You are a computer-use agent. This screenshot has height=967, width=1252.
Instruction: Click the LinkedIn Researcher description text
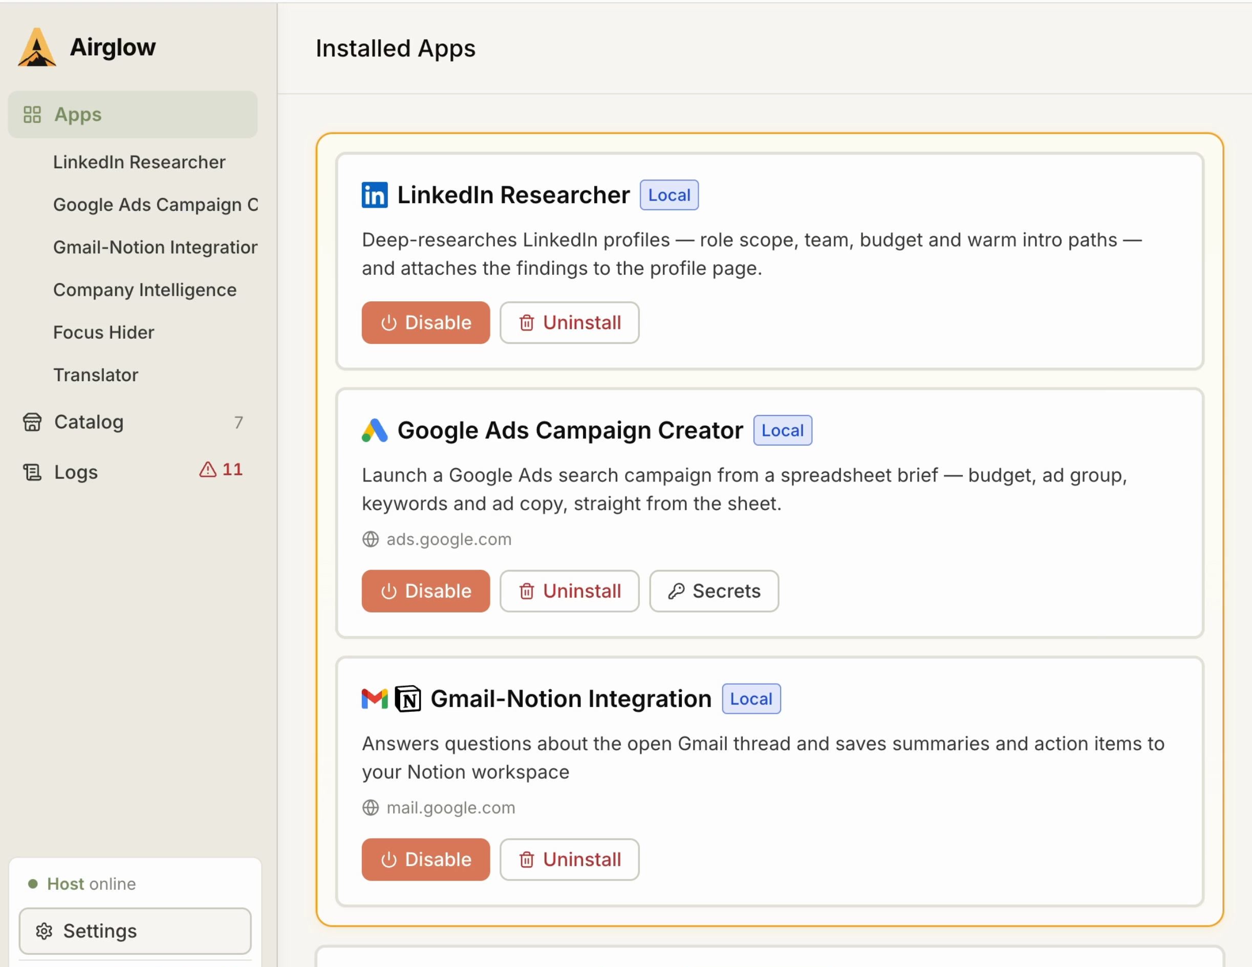pyautogui.click(x=751, y=254)
